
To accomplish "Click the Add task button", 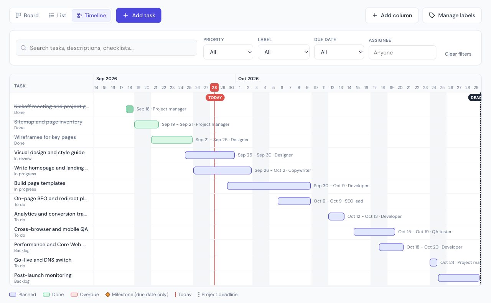I will click(138, 15).
